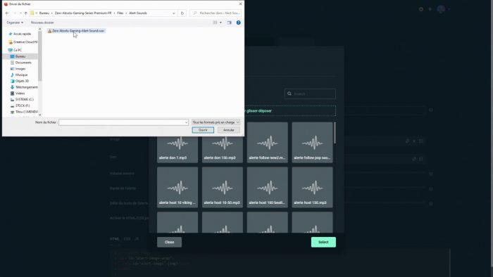Toggle the preview pane icon
This screenshot has width=493, height=277.
(x=229, y=22)
